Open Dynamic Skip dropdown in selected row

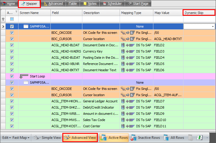click(213, 26)
